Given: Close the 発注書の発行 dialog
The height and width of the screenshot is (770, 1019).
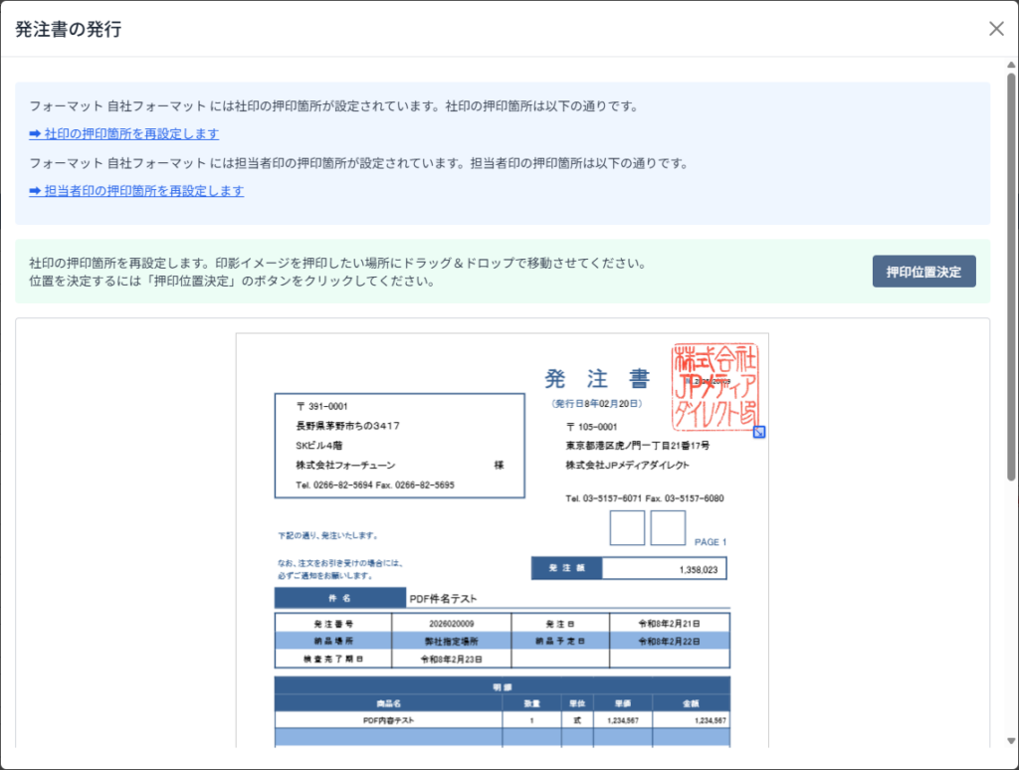Looking at the screenshot, I should click(x=996, y=29).
